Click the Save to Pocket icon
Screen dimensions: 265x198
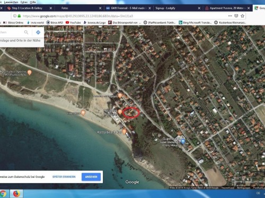tap(236, 16)
